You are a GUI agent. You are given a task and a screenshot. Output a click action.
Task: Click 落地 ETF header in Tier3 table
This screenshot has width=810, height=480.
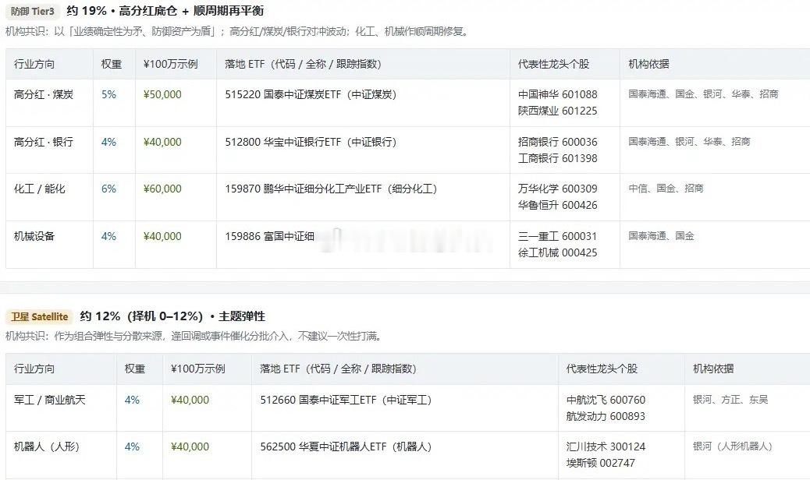304,64
